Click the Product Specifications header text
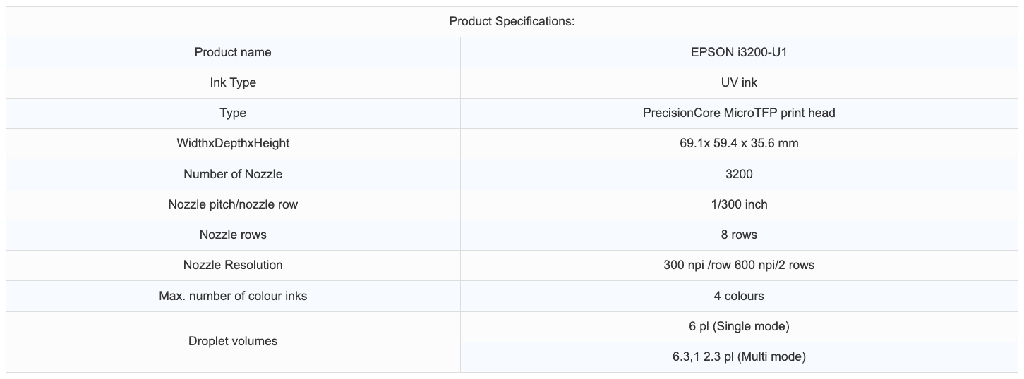This screenshot has height=379, width=1024. pos(512,21)
